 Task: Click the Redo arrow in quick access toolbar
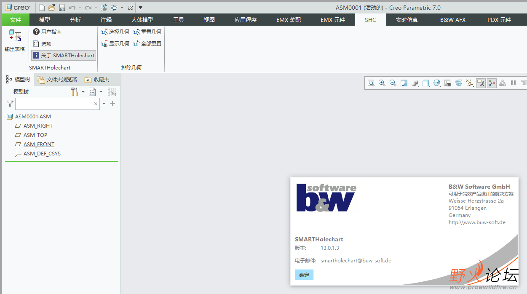pyautogui.click(x=88, y=8)
